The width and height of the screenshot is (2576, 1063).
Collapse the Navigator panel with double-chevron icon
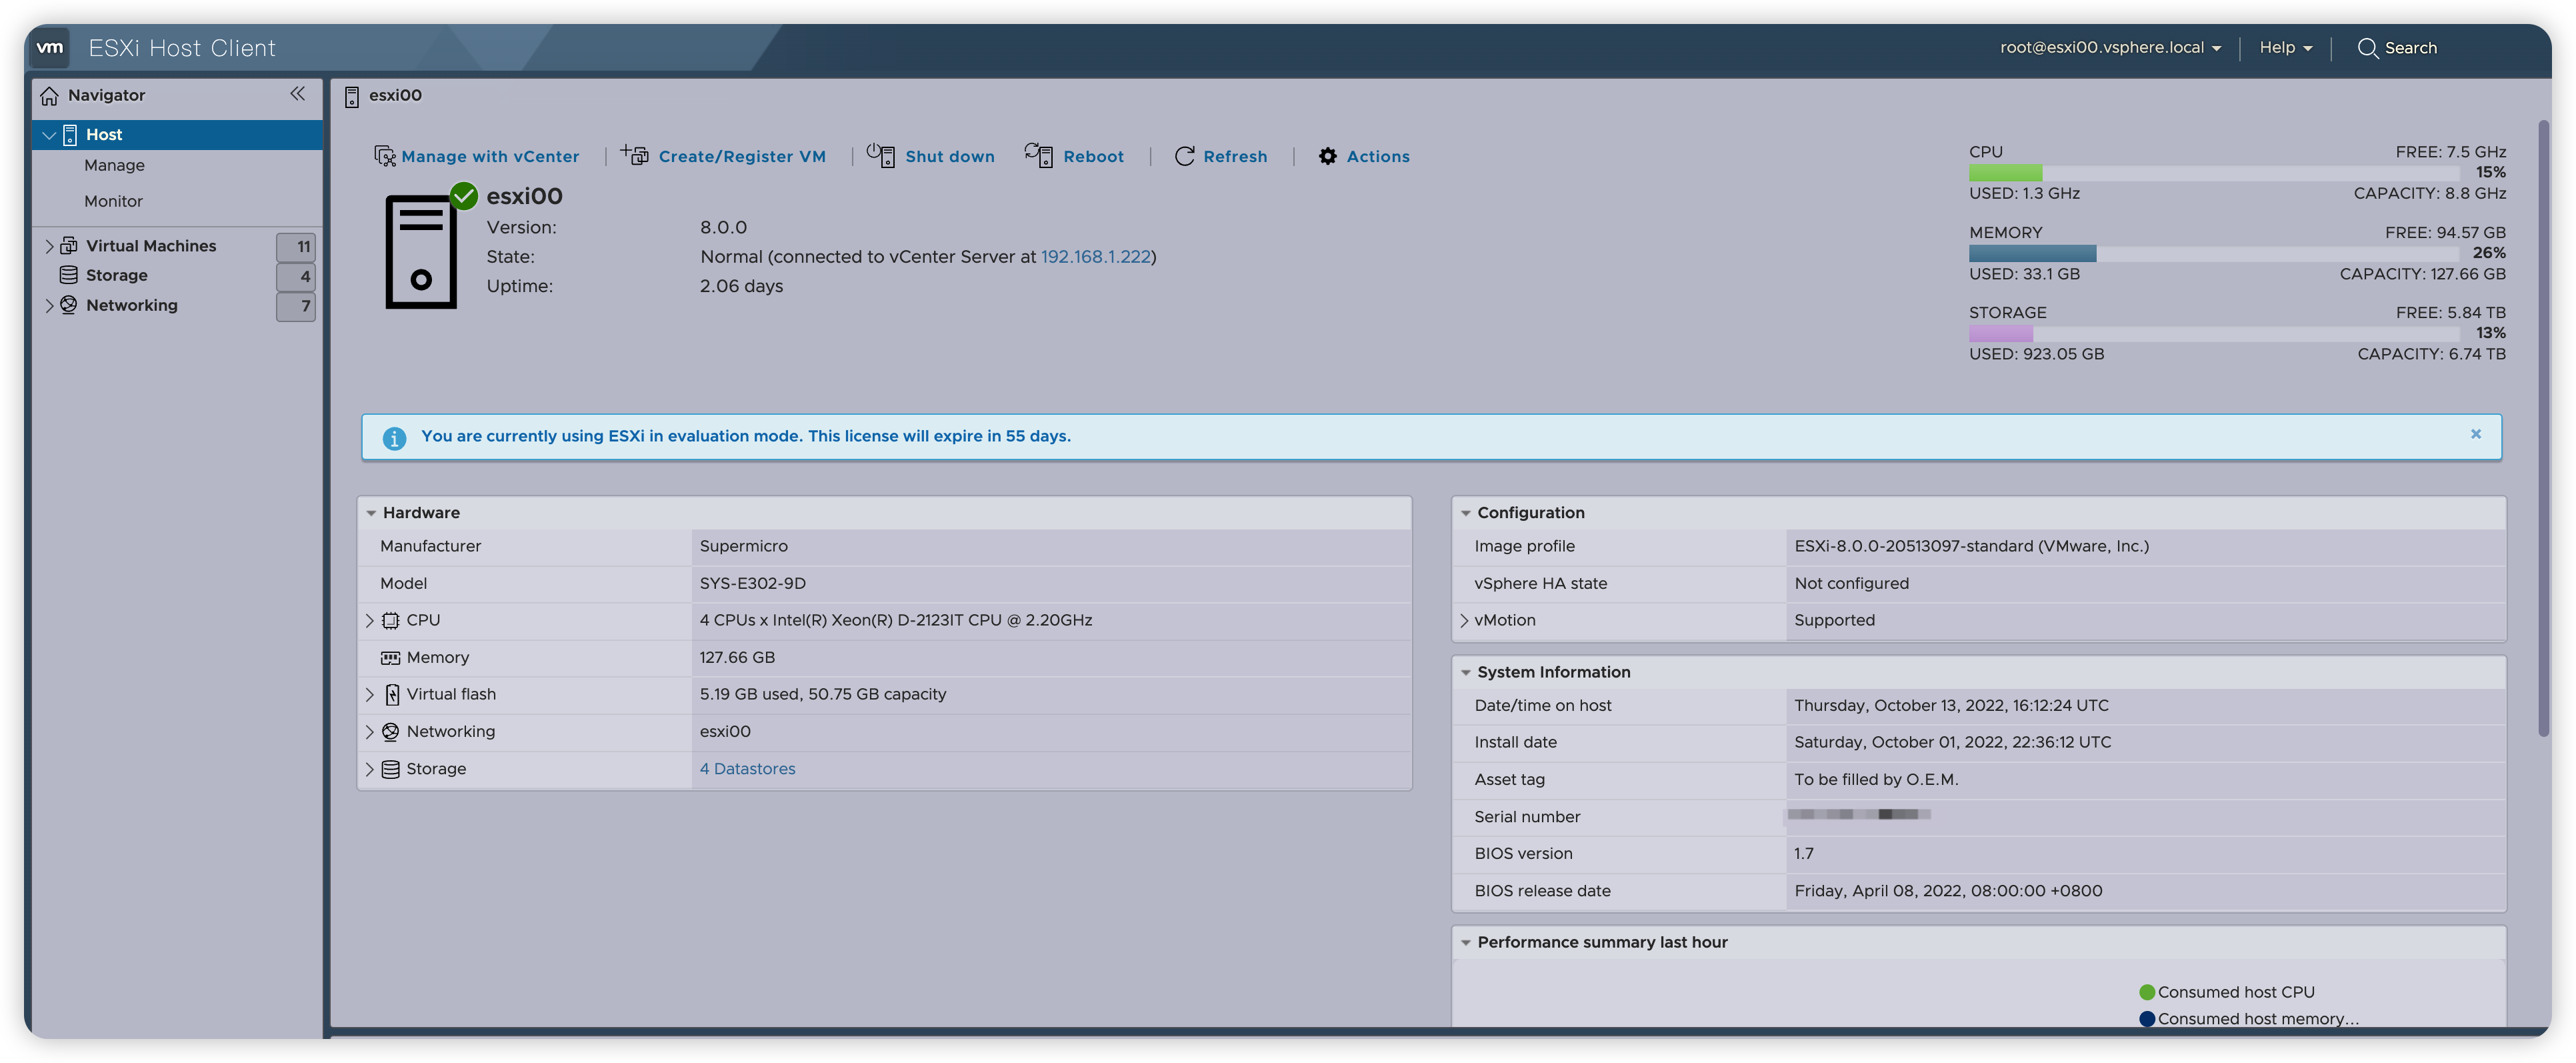297,94
